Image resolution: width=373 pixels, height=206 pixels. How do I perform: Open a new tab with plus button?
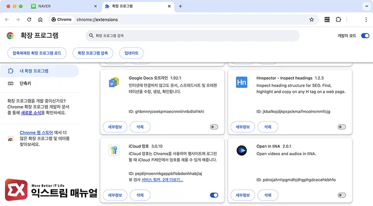click(x=181, y=6)
